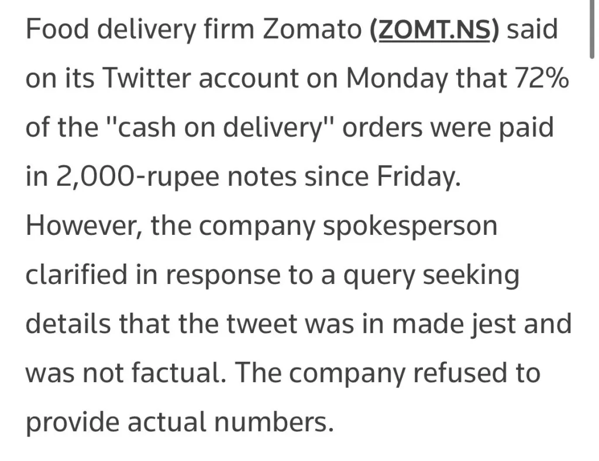The image size is (599, 461).
Task: Click the word "spokesperson" in the article
Action: [410, 226]
